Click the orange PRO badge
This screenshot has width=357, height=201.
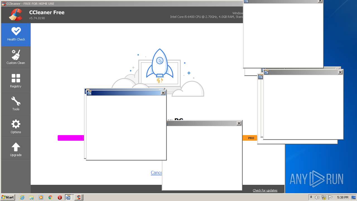tap(250, 138)
